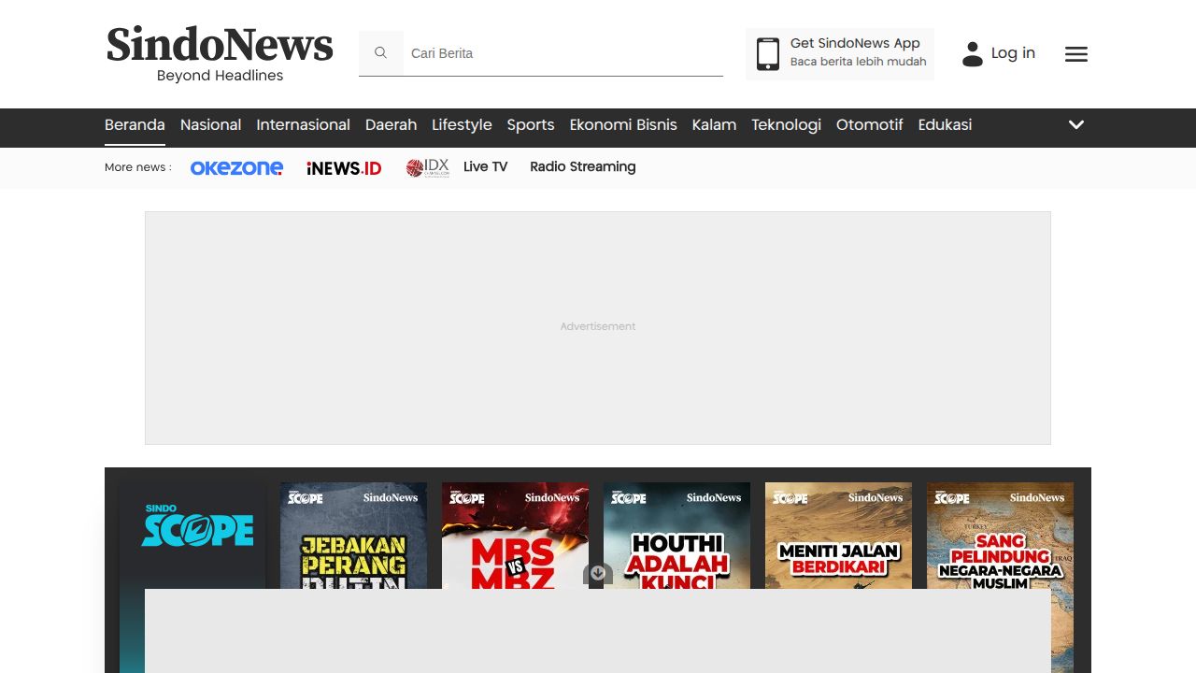Open the Sports section
This screenshot has height=673, width=1196.
(531, 125)
